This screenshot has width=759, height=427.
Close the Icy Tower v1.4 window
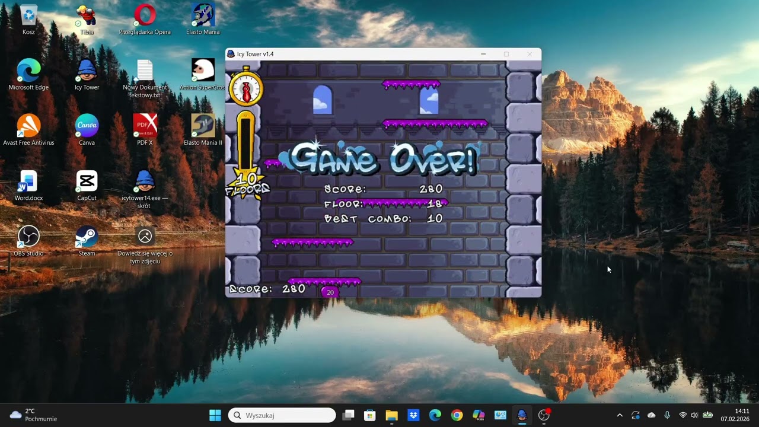tap(530, 54)
